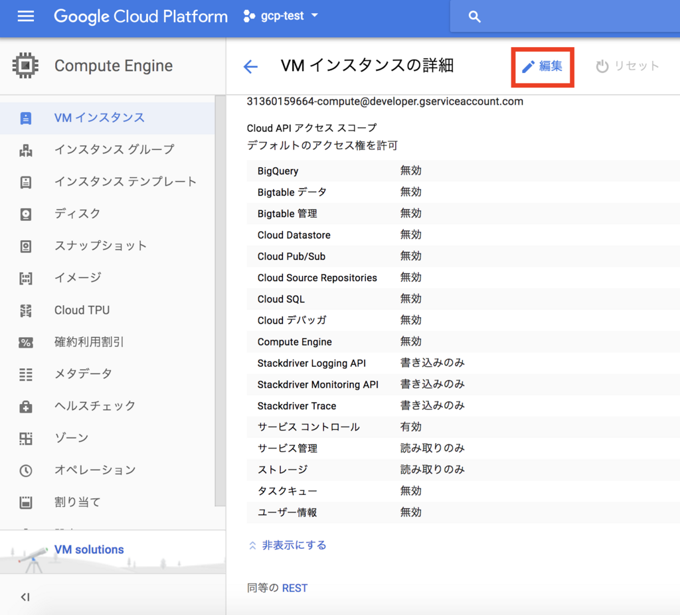Collapse the sidebar with the arrow
Screen dimensions: 680x615
pos(25,597)
